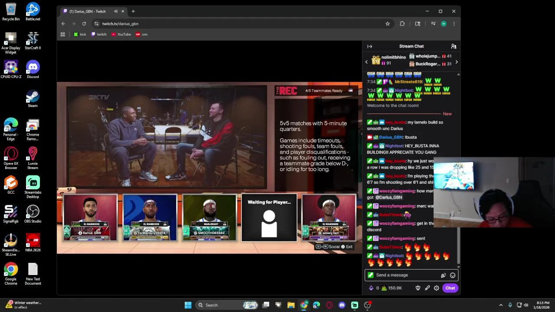The width and height of the screenshot is (555, 312).
Task: Open the Discord desktop shortcut
Action: click(x=33, y=69)
